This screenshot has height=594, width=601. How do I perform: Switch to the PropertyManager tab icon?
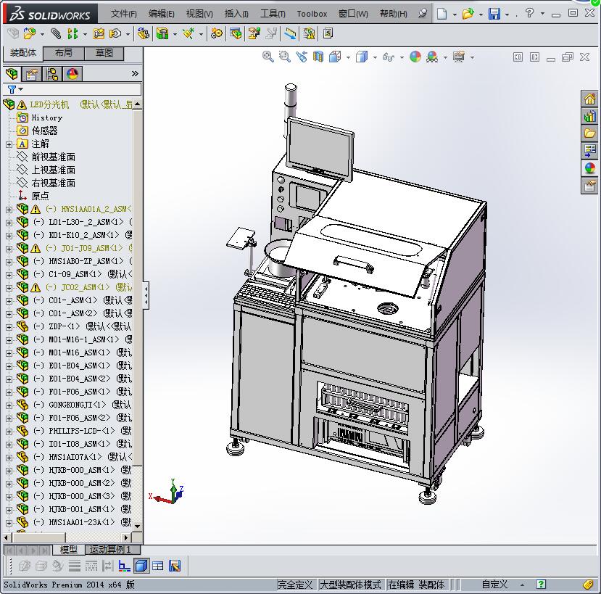point(32,74)
